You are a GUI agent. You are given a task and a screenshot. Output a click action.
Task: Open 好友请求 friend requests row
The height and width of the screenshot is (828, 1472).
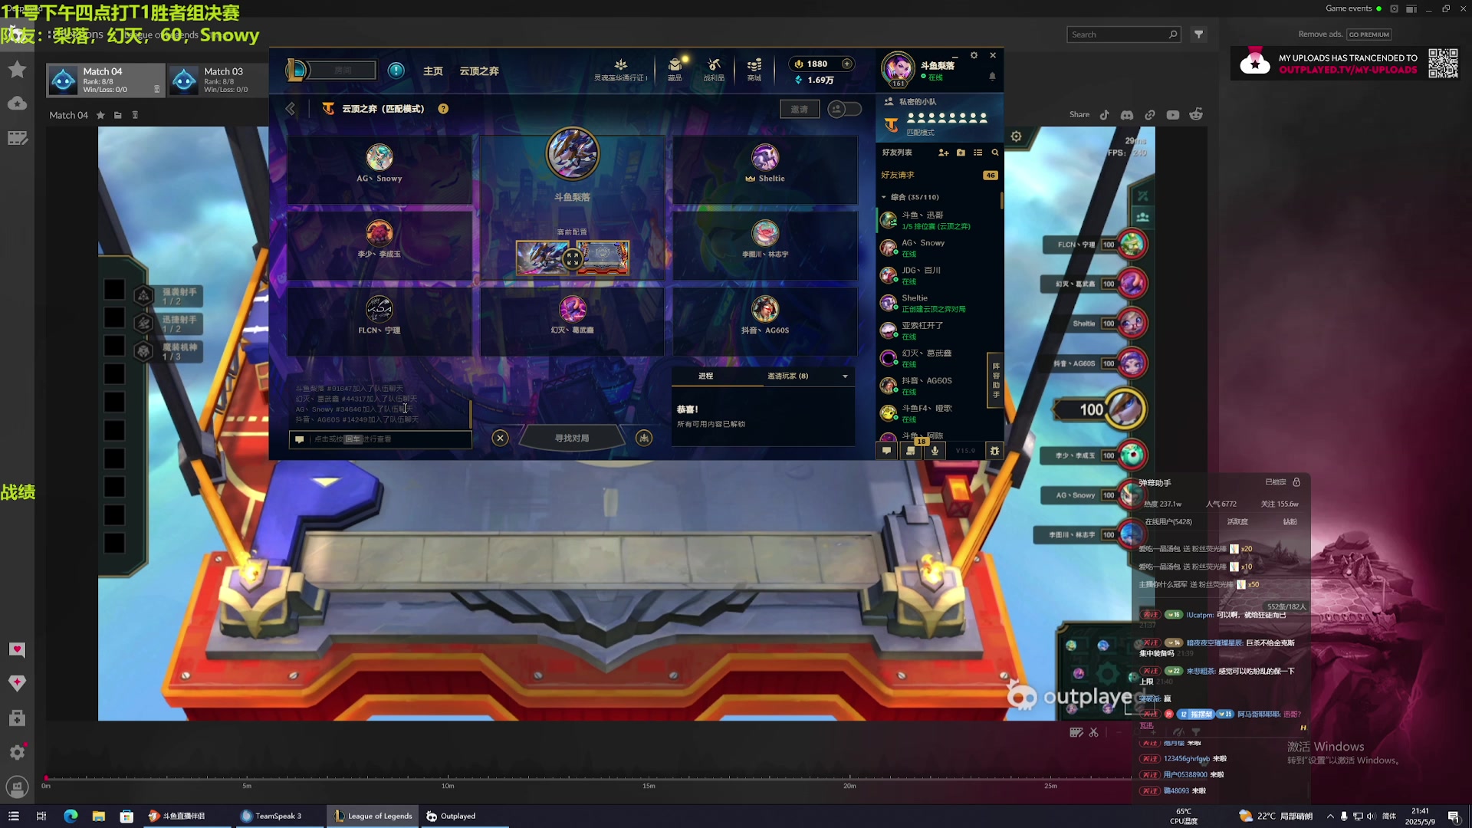[938, 175]
